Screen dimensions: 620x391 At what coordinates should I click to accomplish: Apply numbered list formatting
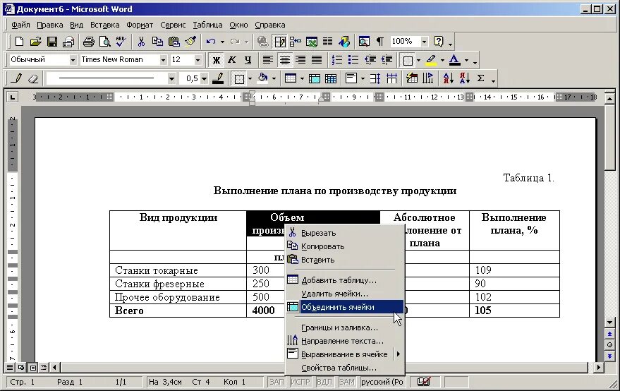point(337,60)
